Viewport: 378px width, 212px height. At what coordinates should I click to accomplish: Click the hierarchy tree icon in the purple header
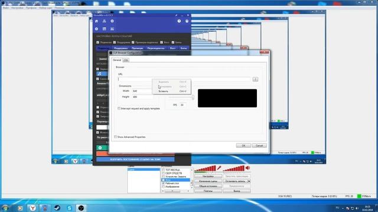coord(104,21)
